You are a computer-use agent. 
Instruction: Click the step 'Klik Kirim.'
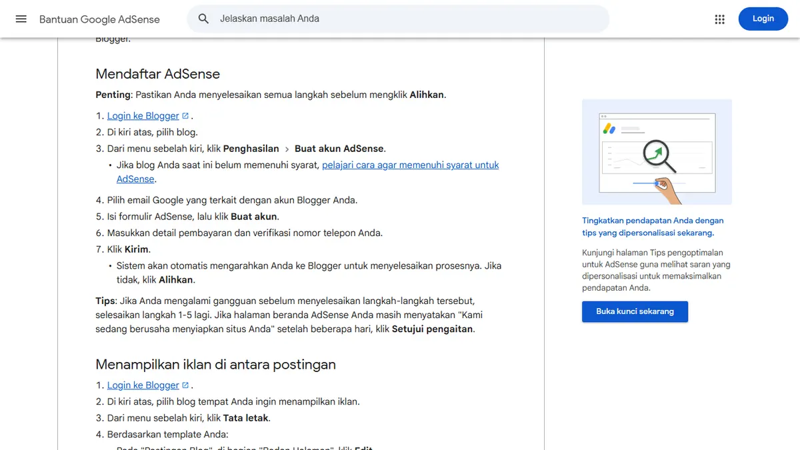pyautogui.click(x=129, y=249)
